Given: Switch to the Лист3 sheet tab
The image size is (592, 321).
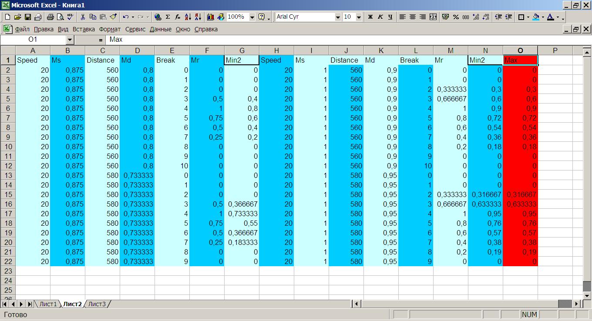Looking at the screenshot, I should 97,304.
